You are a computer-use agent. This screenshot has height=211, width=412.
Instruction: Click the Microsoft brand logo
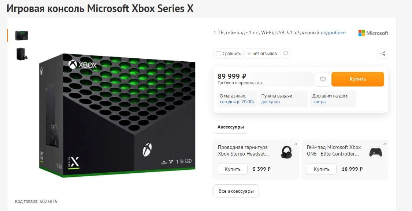point(373,33)
